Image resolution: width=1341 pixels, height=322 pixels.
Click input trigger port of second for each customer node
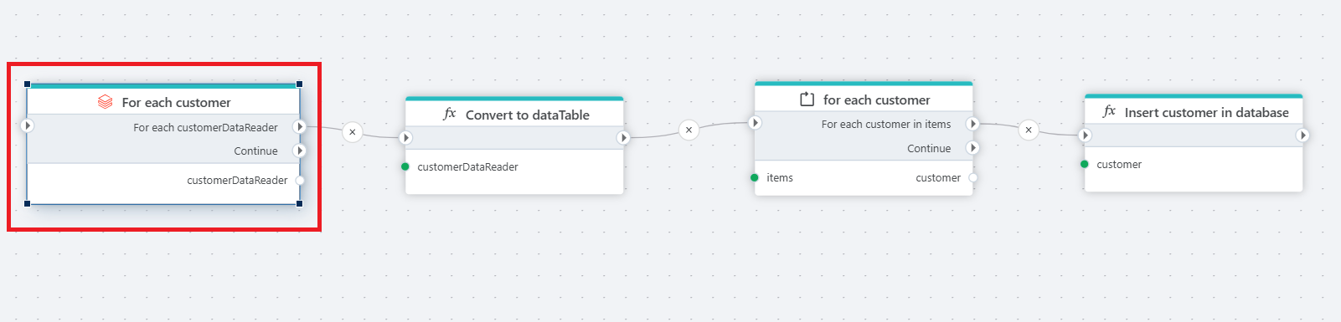pyautogui.click(x=755, y=123)
